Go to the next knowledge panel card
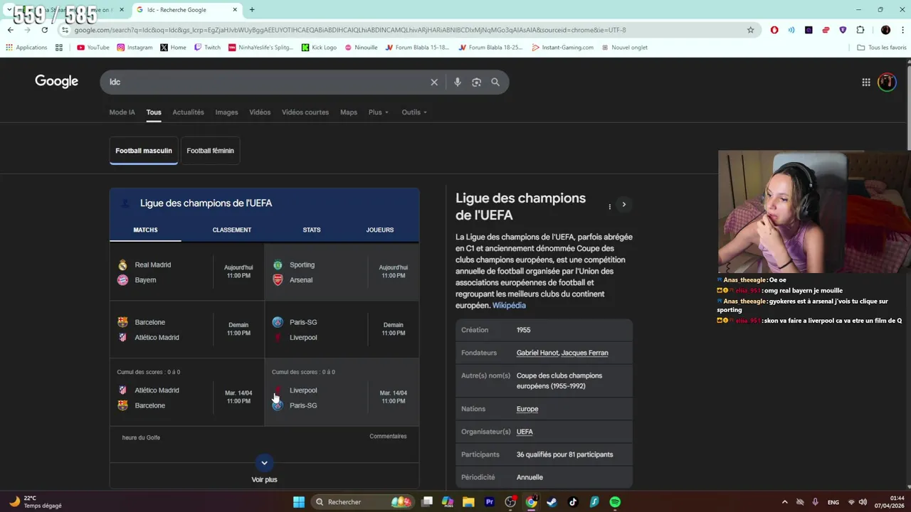This screenshot has width=911, height=512. [x=623, y=205]
